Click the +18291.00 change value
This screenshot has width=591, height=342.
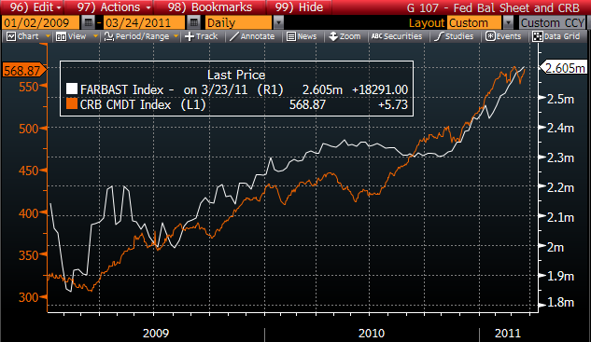(380, 89)
